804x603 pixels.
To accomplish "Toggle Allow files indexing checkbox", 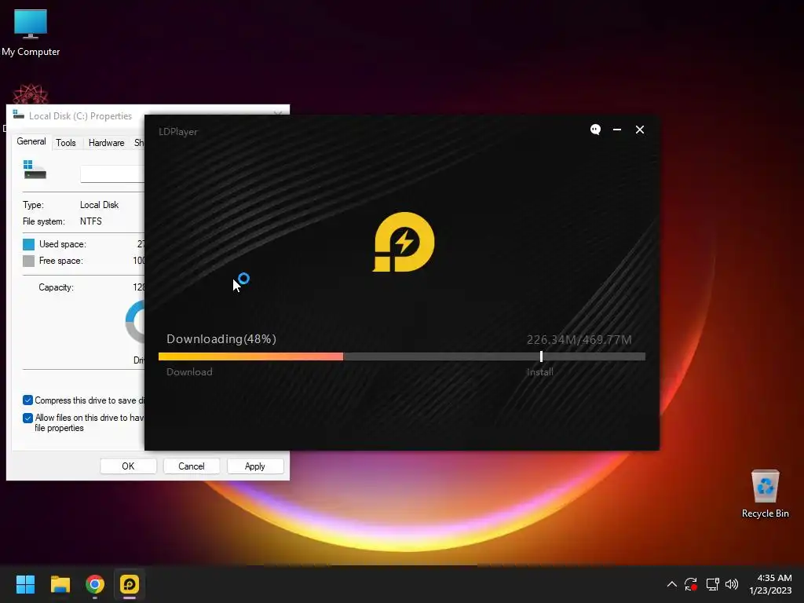I will (x=27, y=418).
